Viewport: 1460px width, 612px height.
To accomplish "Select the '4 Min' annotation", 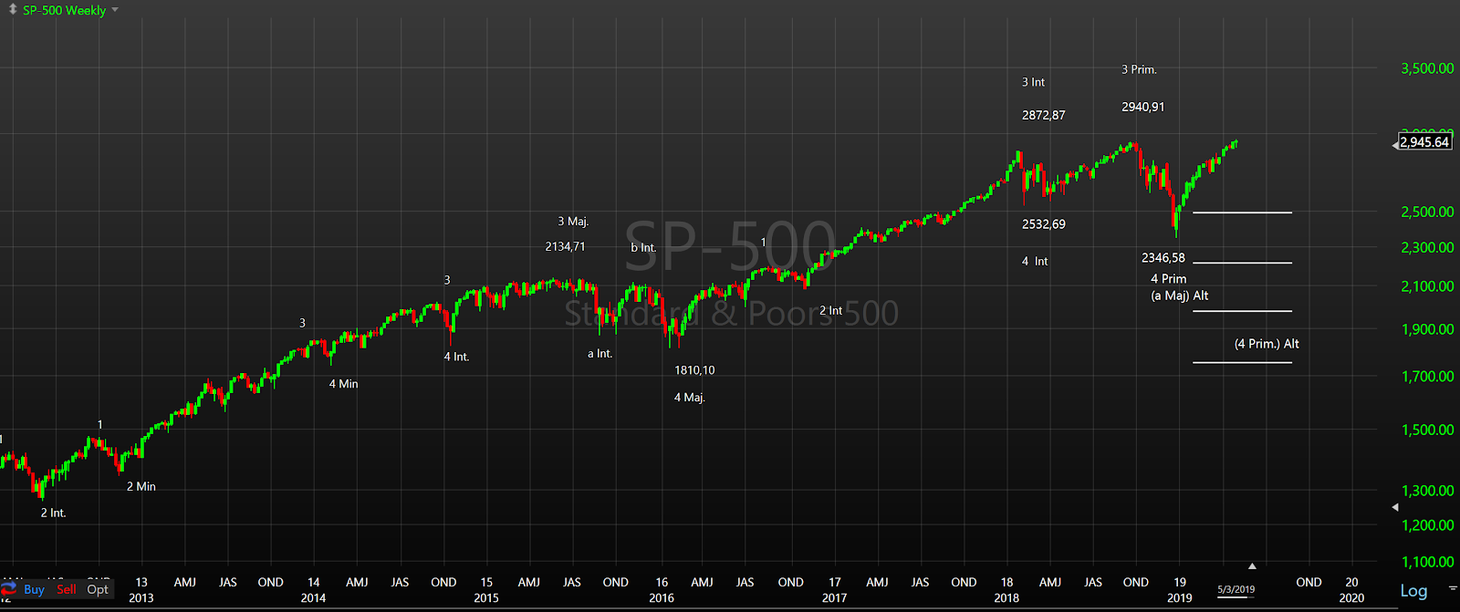I will (x=344, y=384).
